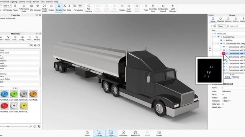
Task: Select the Materials sub-tab below scene tree
Action: click(235, 77)
